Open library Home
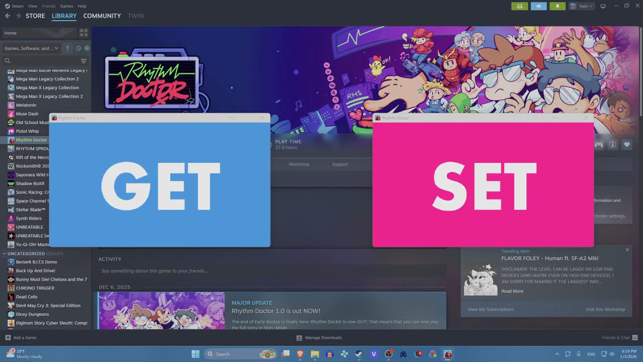Image resolution: width=643 pixels, height=362 pixels. (x=39, y=33)
